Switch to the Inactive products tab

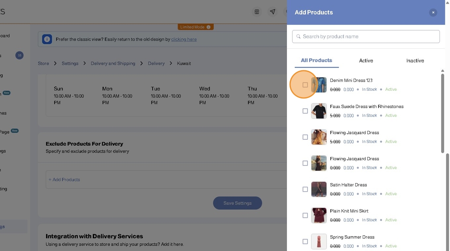tap(415, 61)
